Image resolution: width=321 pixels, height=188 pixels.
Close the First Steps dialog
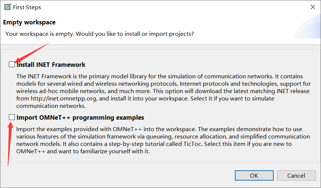pos(312,7)
